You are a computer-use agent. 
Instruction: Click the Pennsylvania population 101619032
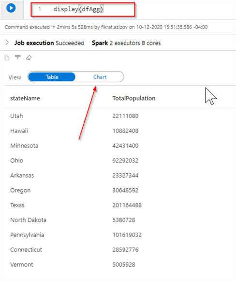click(127, 235)
